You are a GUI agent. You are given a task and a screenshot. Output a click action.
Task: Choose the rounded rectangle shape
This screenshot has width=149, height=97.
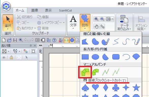click(x=116, y=57)
